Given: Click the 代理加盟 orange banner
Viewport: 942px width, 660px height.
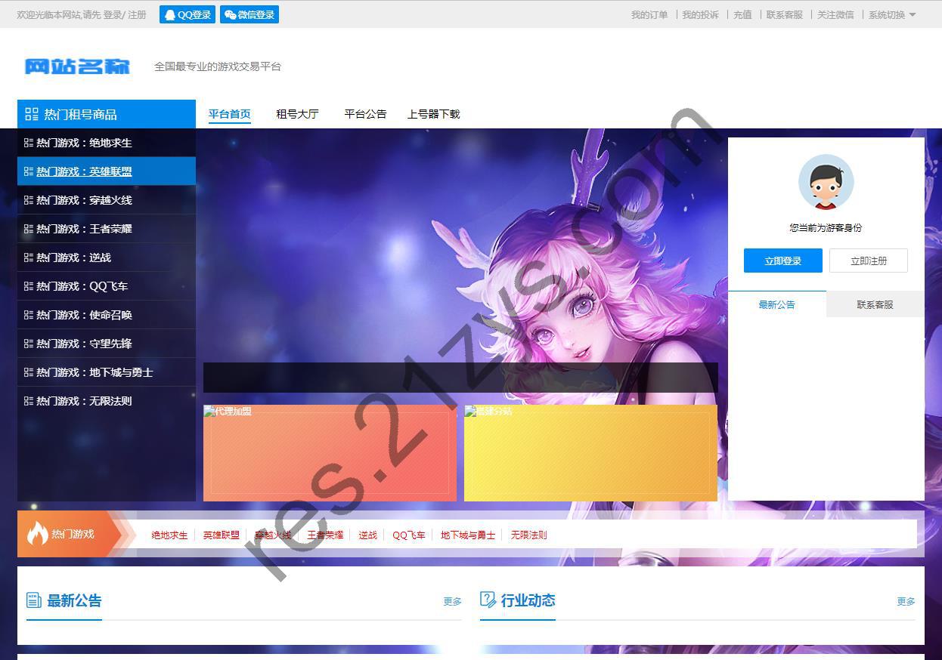Looking at the screenshot, I should pyautogui.click(x=330, y=453).
